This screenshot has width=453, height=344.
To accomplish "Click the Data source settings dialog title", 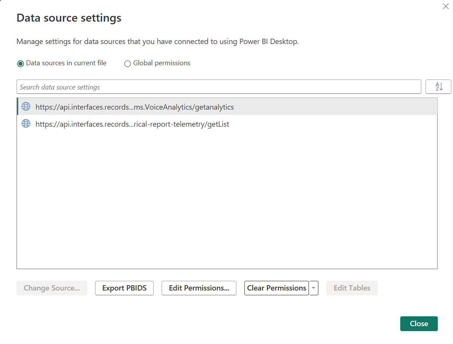I will coord(69,18).
